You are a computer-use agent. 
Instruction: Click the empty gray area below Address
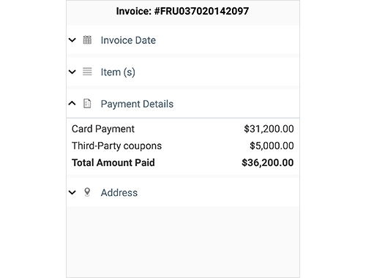click(183, 241)
